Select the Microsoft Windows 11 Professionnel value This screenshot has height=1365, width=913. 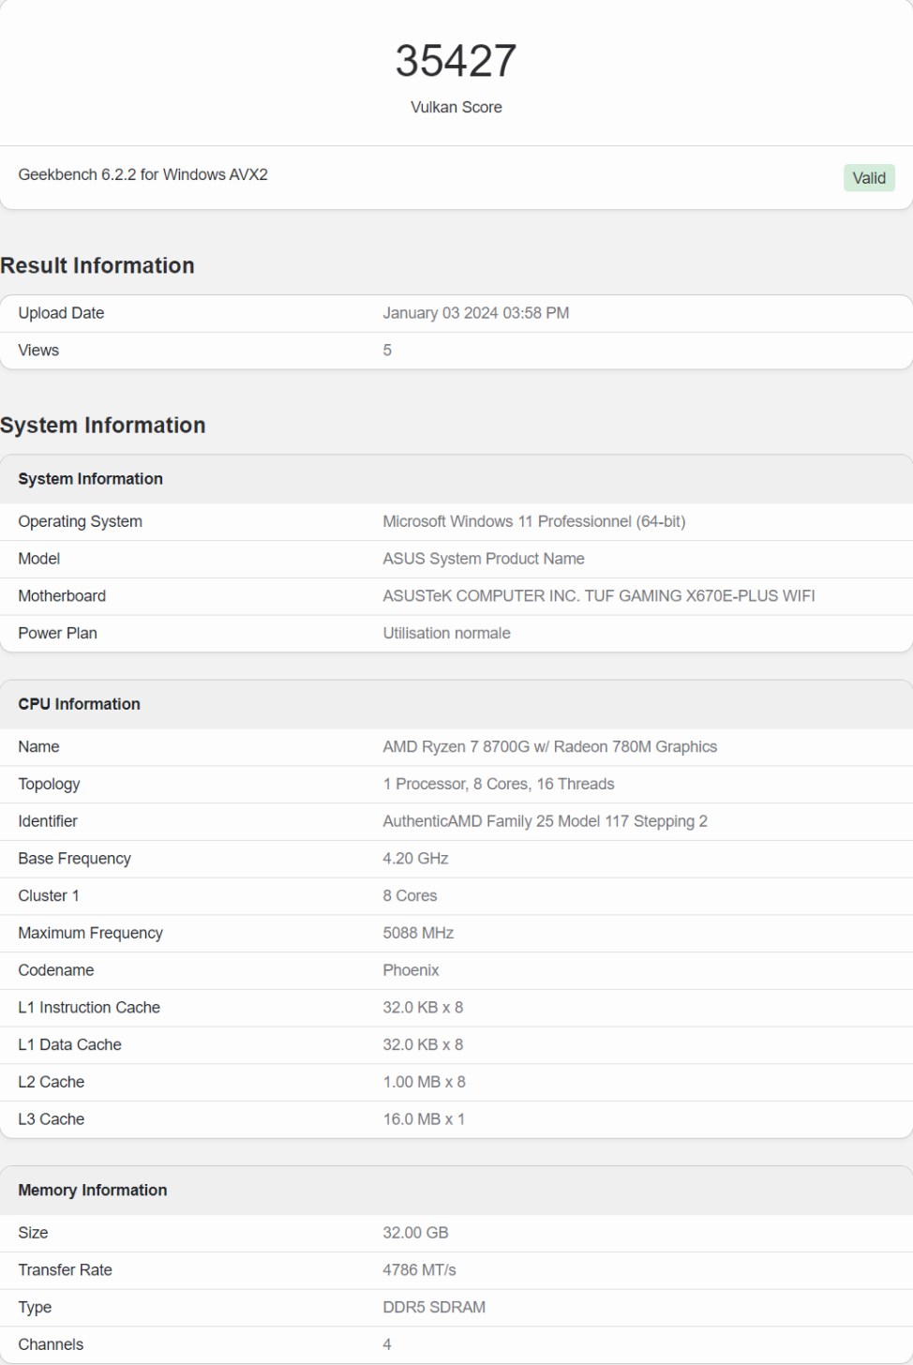click(533, 522)
